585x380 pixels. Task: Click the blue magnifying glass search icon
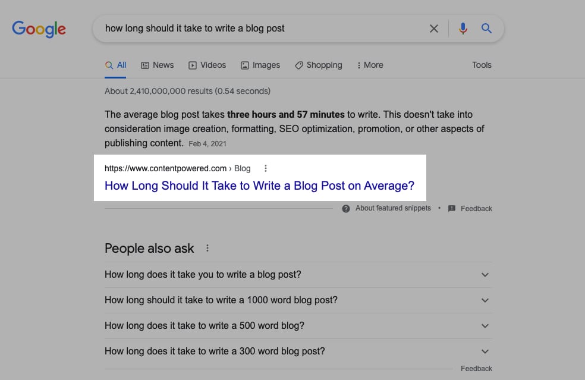(486, 29)
